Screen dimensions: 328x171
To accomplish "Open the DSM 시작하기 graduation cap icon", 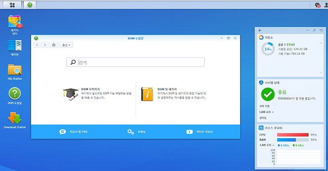I will pyautogui.click(x=71, y=95).
